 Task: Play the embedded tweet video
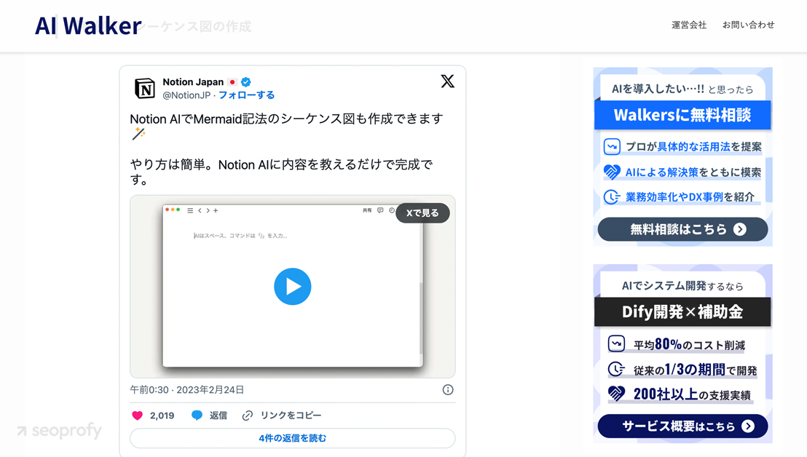[292, 286]
